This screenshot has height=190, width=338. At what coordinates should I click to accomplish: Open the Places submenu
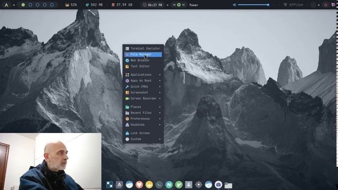(143, 107)
